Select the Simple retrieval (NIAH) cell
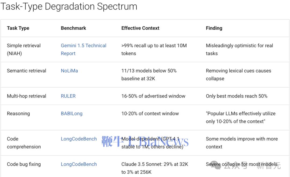 click(24, 49)
